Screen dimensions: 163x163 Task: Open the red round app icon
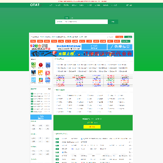pos(41,65)
